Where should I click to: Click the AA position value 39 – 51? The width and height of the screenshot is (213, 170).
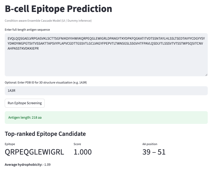(x=154, y=152)
